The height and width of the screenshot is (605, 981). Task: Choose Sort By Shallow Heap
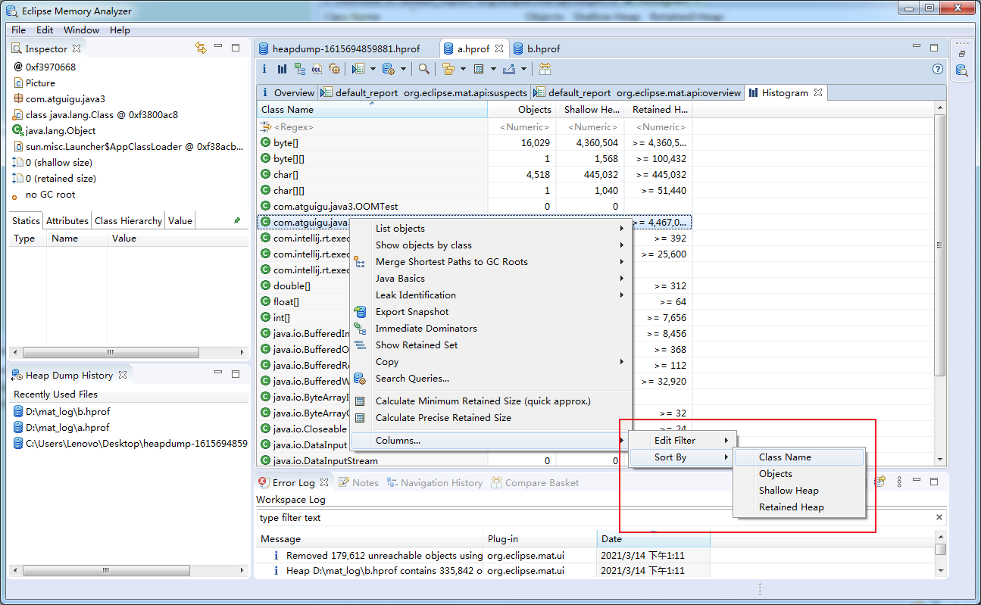799,490
